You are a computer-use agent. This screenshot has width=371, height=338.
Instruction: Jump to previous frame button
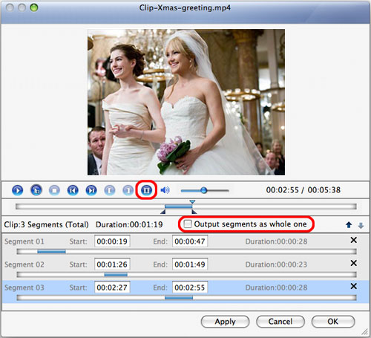(x=73, y=190)
